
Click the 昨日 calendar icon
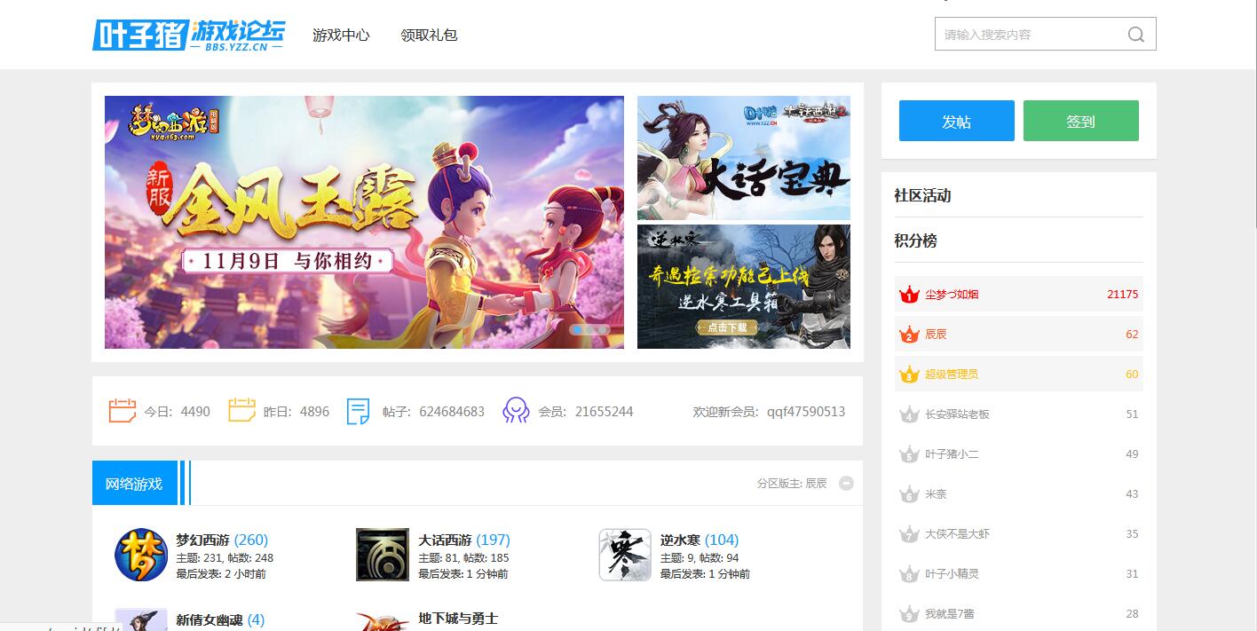point(241,411)
